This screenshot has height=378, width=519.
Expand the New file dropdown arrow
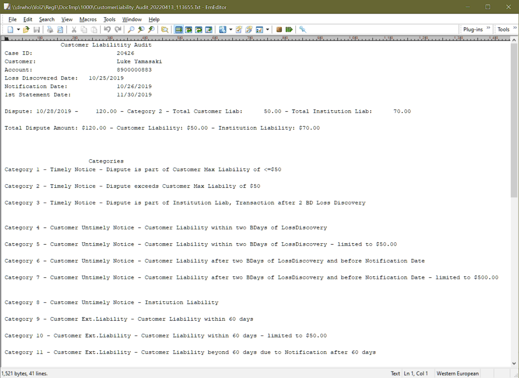pyautogui.click(x=18, y=30)
